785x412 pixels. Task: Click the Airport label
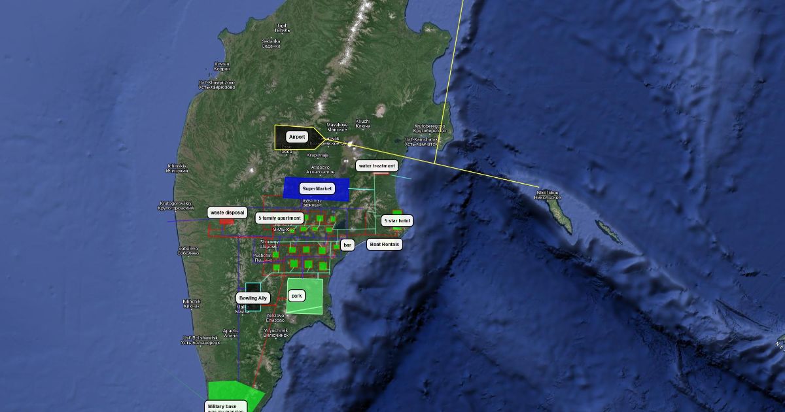pos(297,137)
